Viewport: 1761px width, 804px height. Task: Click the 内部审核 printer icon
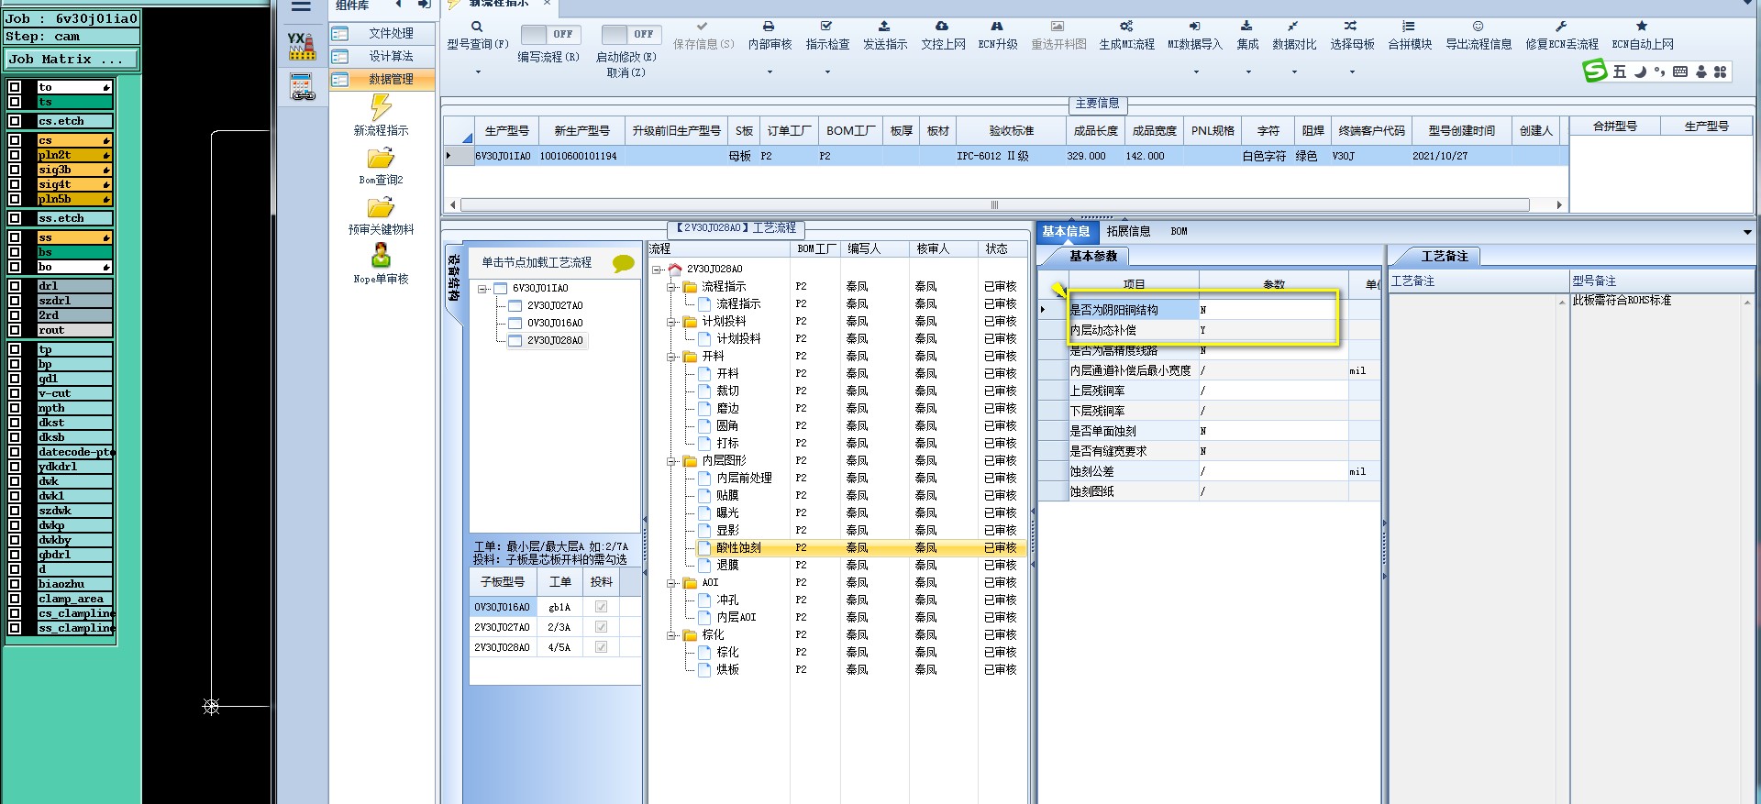769,27
